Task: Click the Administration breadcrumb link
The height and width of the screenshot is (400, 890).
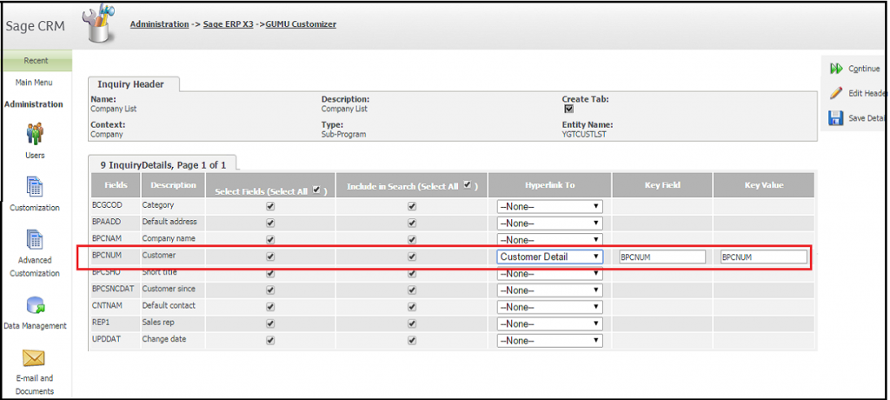Action: pyautogui.click(x=160, y=24)
